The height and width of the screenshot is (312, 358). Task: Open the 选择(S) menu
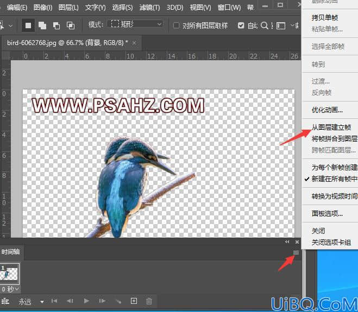point(122,8)
